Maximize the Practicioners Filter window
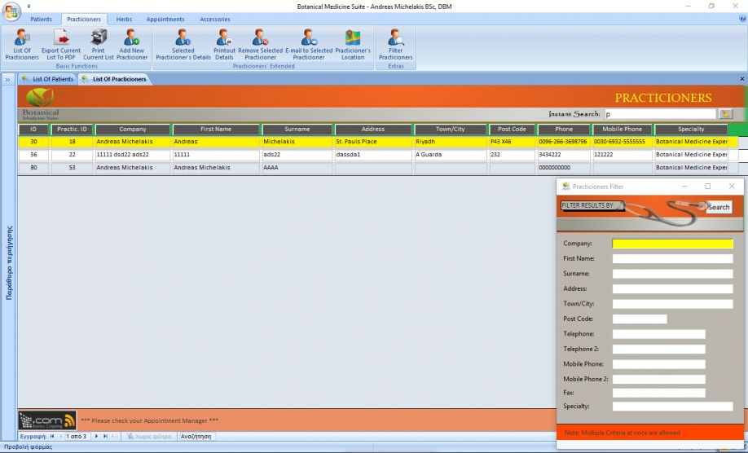748x453 pixels. 708,187
